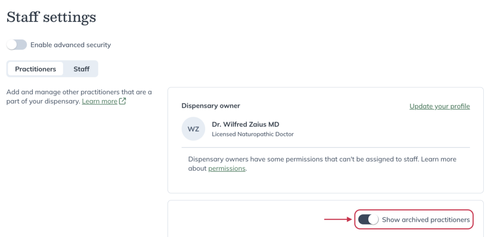Click the Update your profile link
The height and width of the screenshot is (237, 490).
tap(440, 106)
